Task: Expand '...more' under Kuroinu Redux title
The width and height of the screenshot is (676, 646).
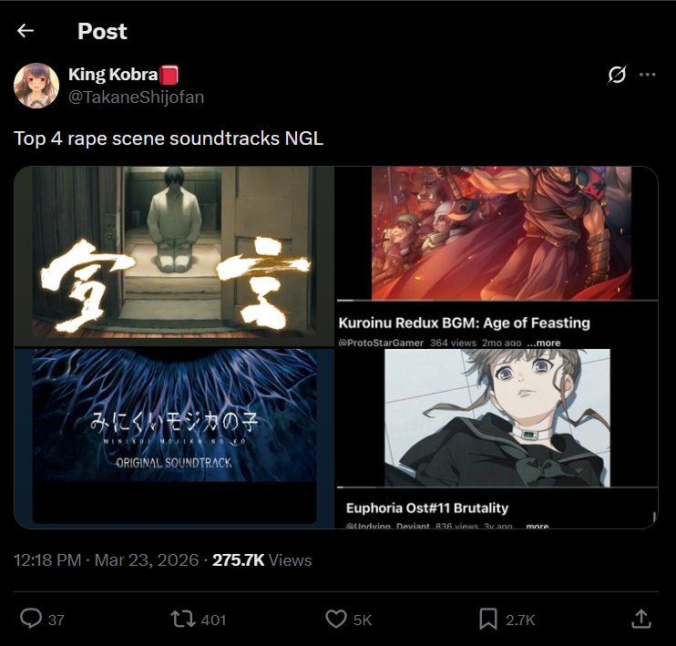Action: 543,343
